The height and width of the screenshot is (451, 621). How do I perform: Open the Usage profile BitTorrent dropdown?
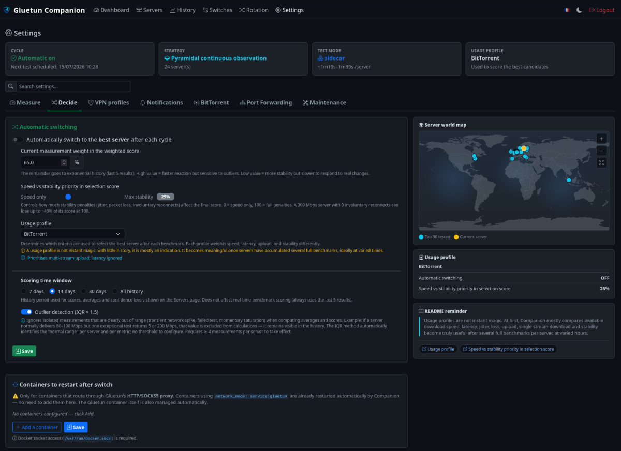pos(73,234)
